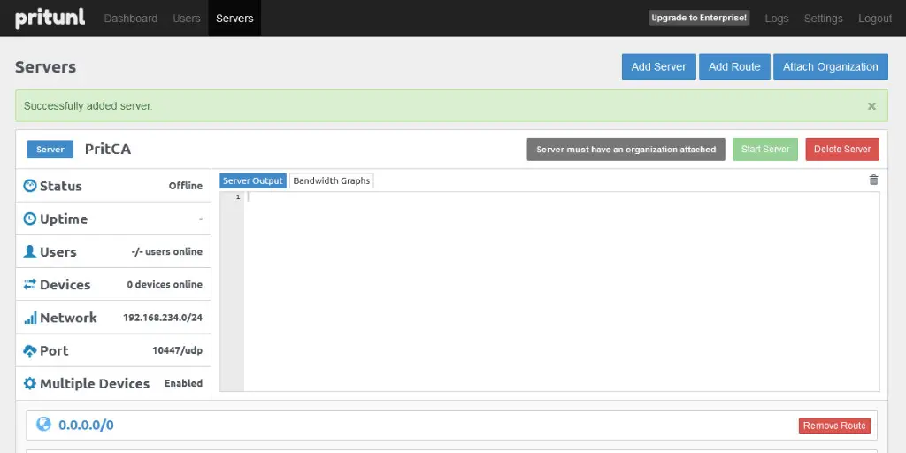The height and width of the screenshot is (453, 906).
Task: Click the 'Offline' status value
Action: [x=186, y=186]
